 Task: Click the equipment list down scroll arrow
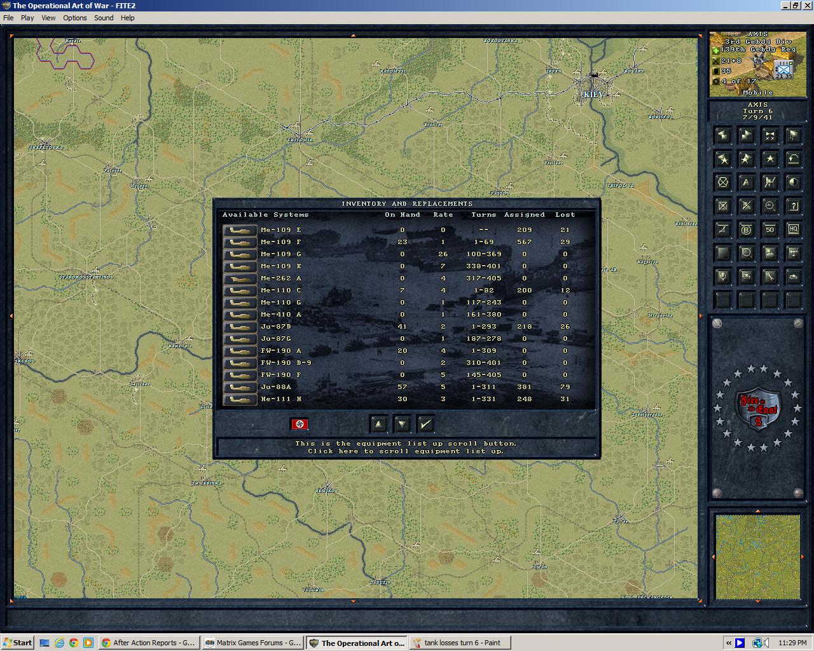(x=402, y=424)
